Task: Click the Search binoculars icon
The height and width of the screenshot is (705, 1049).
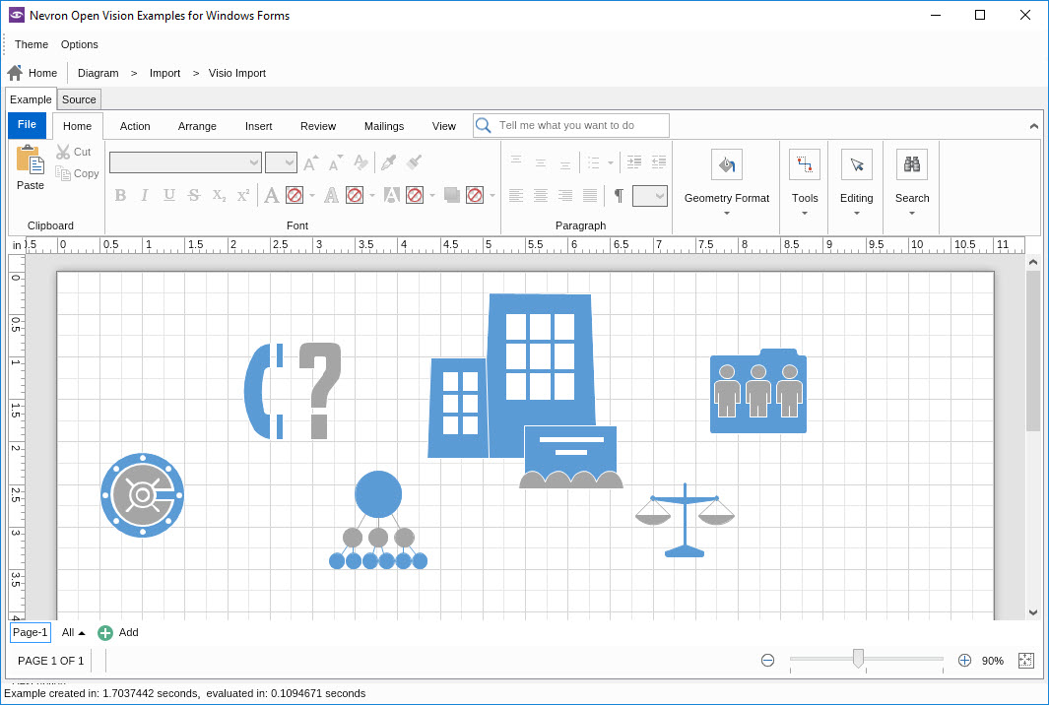Action: click(911, 164)
